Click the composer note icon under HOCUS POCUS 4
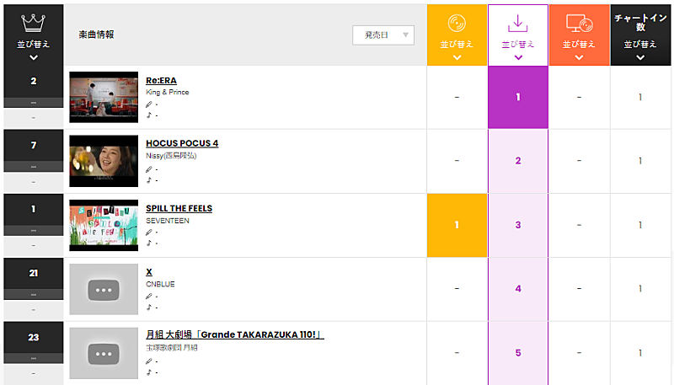The width and height of the screenshot is (674, 385). point(149,179)
